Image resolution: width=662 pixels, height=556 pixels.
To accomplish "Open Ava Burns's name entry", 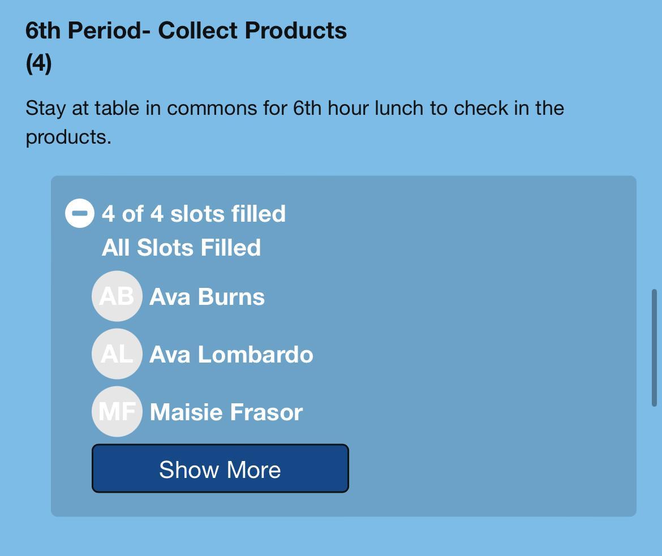I will (207, 297).
